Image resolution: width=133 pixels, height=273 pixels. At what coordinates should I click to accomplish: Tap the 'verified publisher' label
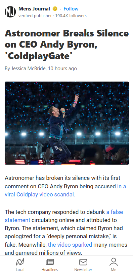click(35, 16)
